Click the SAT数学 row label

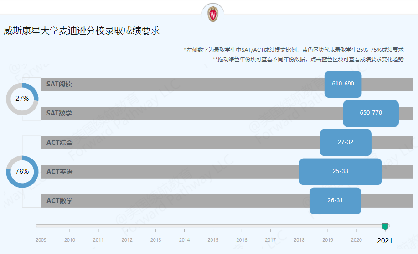pos(59,113)
